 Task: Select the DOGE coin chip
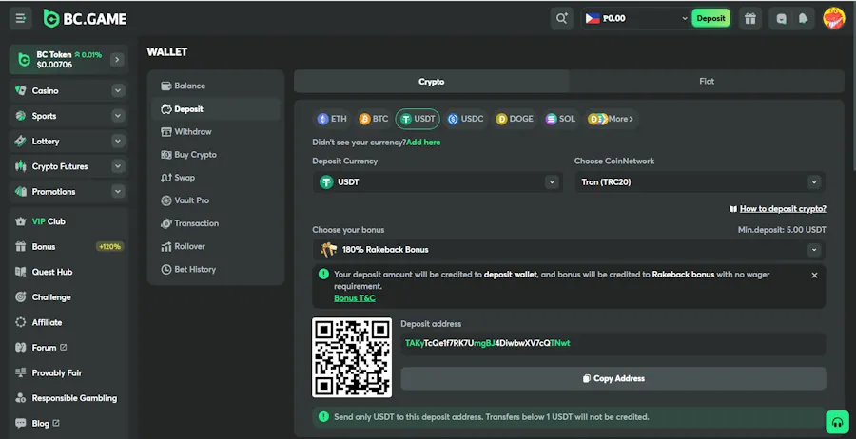tap(515, 119)
